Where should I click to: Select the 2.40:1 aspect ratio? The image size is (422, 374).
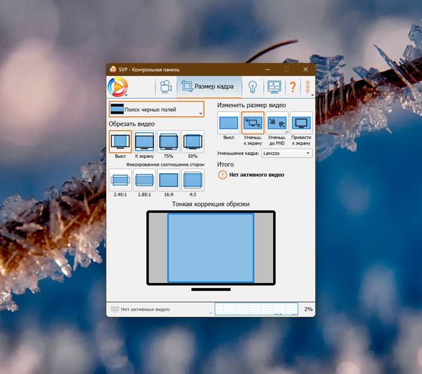[120, 180]
